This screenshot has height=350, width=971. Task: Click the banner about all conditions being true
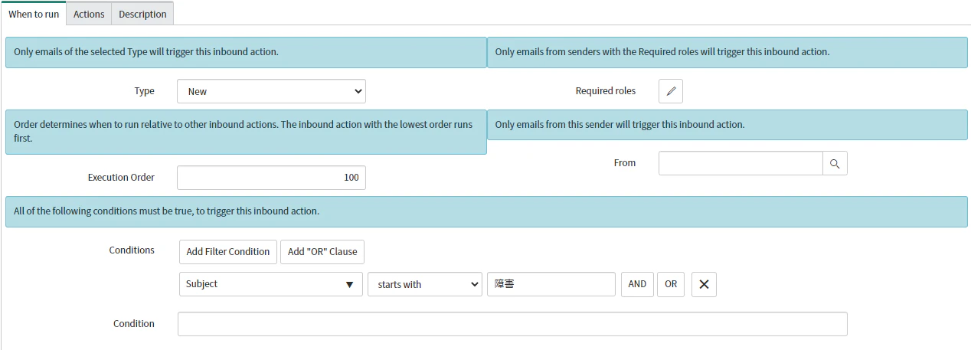point(486,211)
